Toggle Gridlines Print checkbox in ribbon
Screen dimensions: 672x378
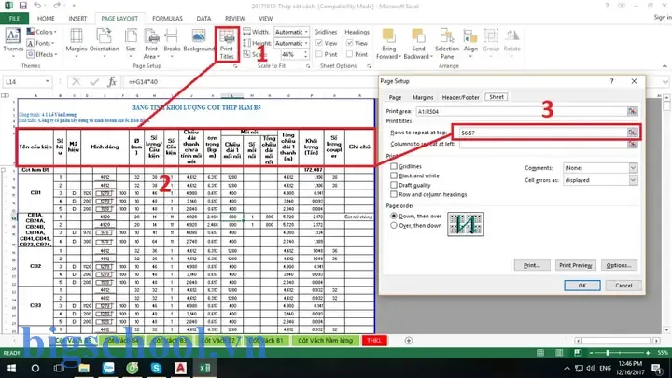click(x=319, y=54)
